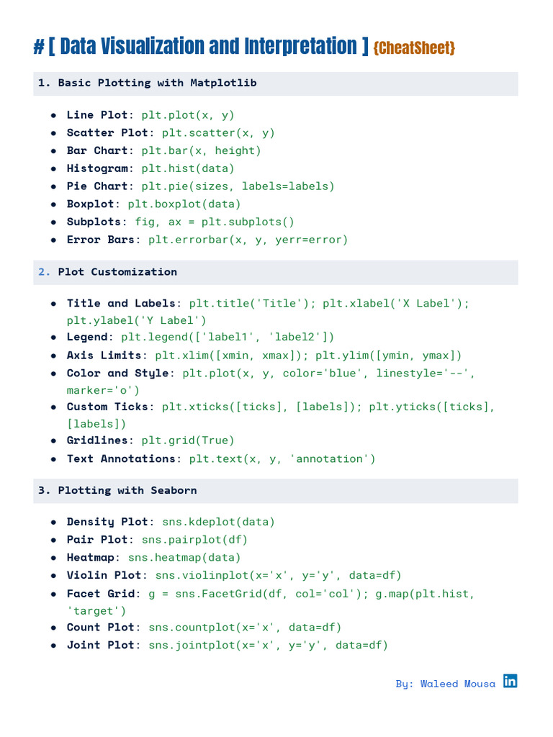553x737 pixels.
Task: Select the "3. Plotting with Seaborn" heading
Action: [117, 490]
